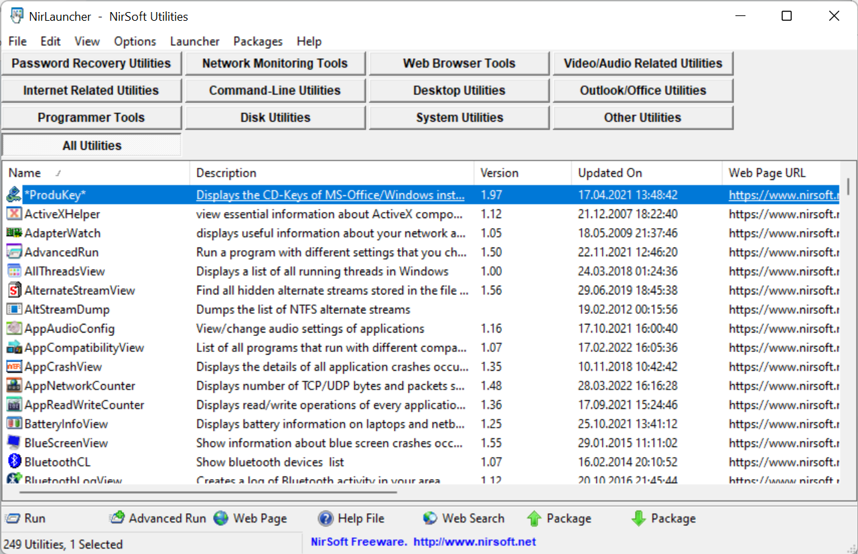858x554 pixels.
Task: Click the green up-arrow Package icon
Action: tap(534, 519)
